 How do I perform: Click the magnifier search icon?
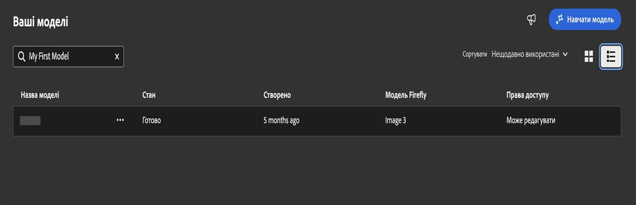(22, 56)
